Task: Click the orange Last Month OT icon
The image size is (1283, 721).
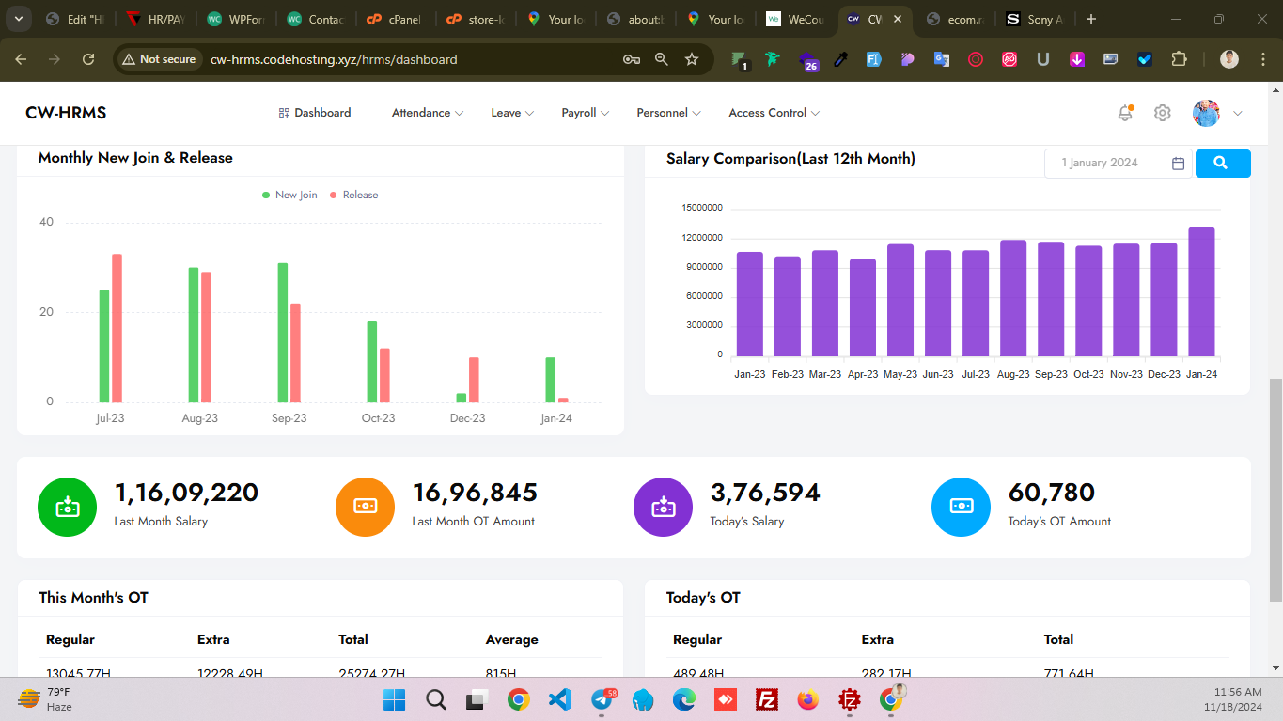Action: click(x=365, y=507)
